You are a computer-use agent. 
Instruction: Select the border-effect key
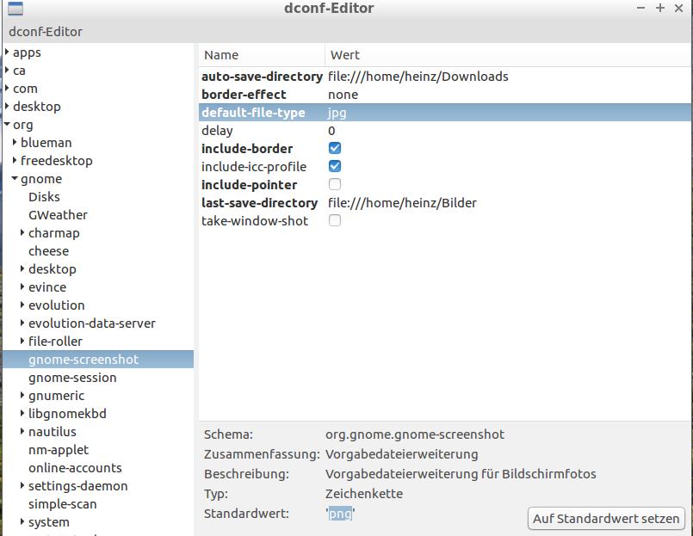click(x=244, y=95)
